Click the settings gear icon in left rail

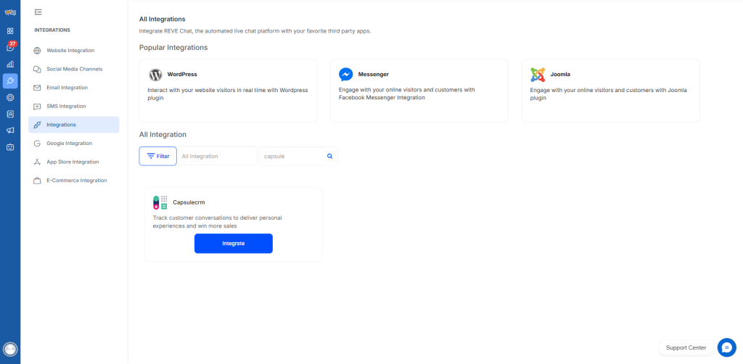click(10, 97)
